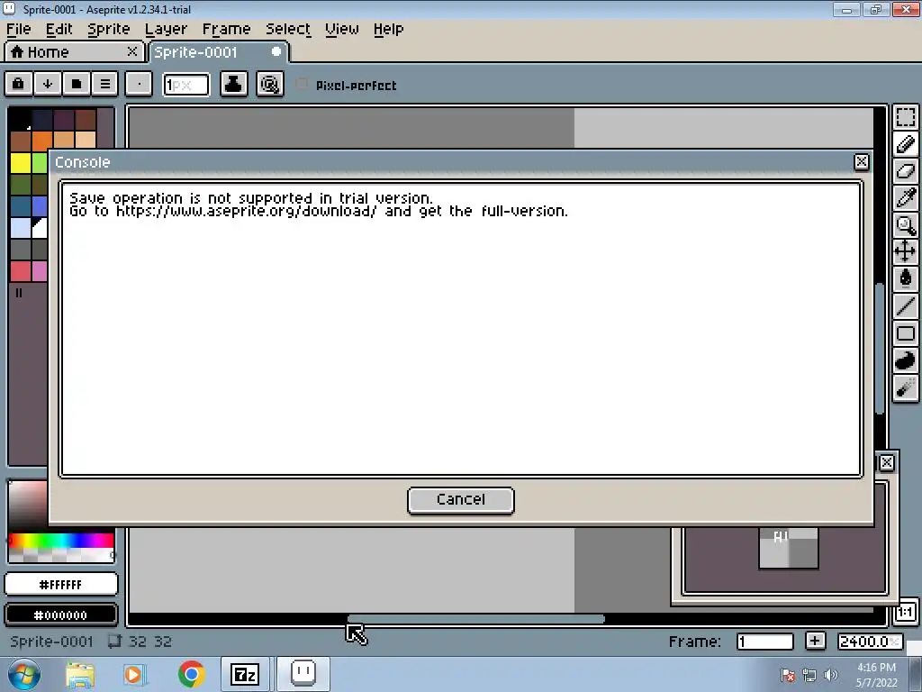Select the Move tool
Image resolution: width=922 pixels, height=692 pixels.
point(906,252)
